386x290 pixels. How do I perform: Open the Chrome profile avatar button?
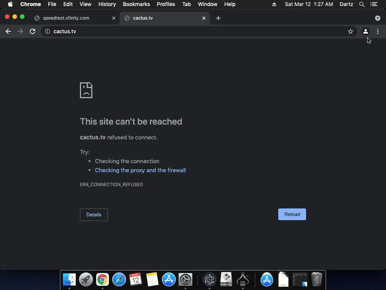point(366,31)
